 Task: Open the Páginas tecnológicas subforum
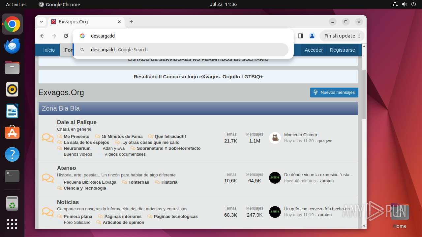176,216
